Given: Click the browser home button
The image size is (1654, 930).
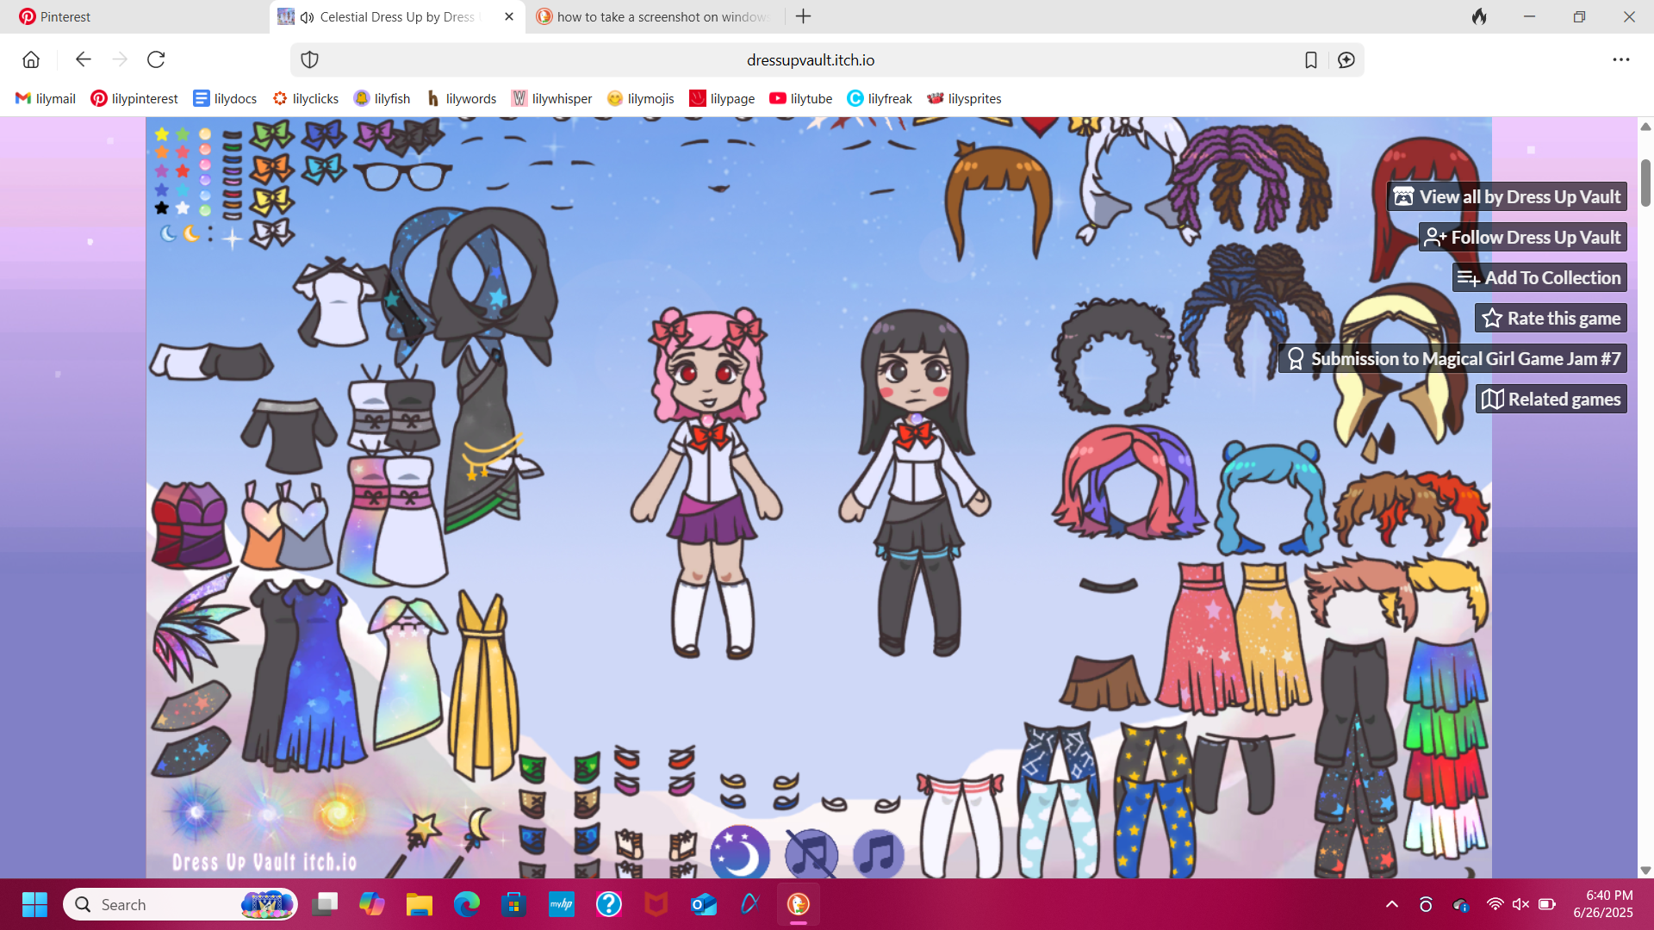Looking at the screenshot, I should pos(31,59).
